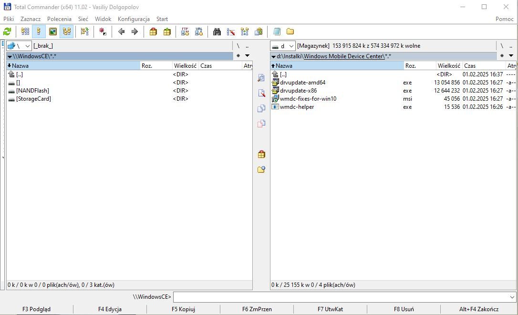518x315 pixels.
Task: Click F6 ZmPrzen button
Action: (257, 309)
